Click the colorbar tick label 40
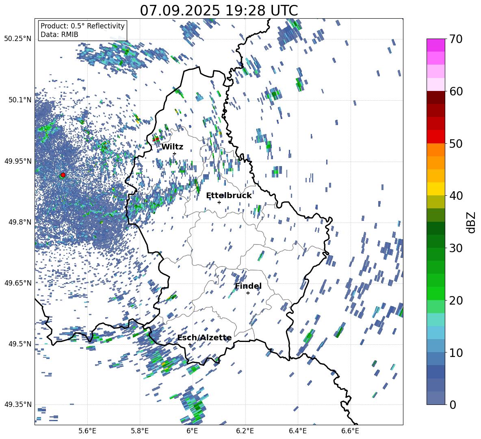 pos(456,196)
